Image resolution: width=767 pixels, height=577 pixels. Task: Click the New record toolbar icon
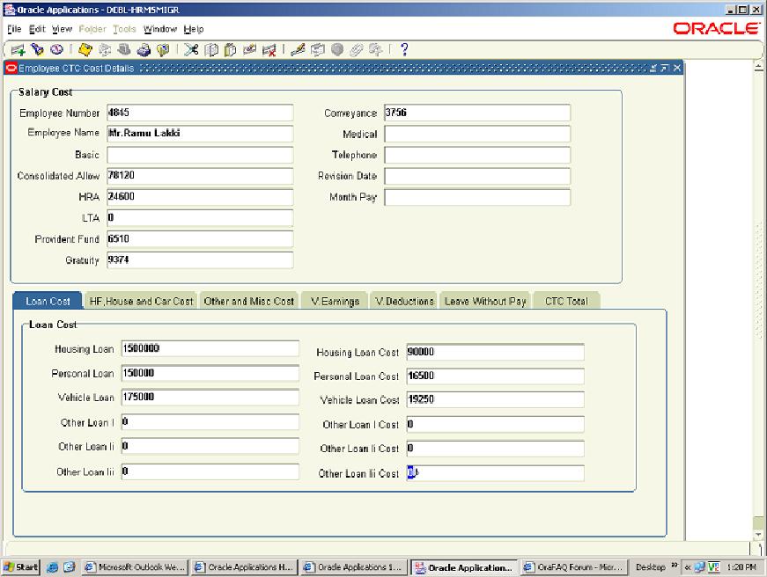[18, 50]
